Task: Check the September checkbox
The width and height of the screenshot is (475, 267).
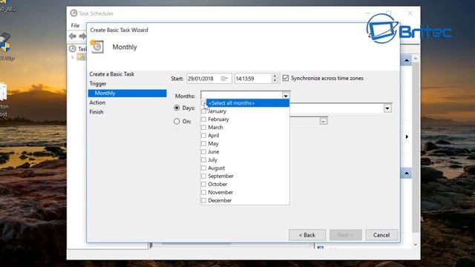Action: tap(203, 177)
